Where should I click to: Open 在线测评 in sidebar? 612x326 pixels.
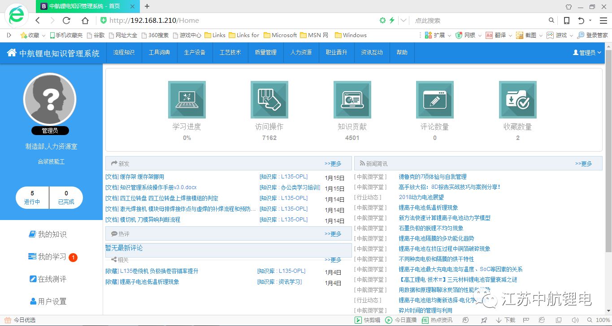pos(48,279)
